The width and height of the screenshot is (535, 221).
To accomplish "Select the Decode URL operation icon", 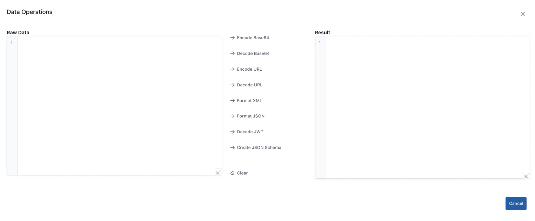I will (232, 85).
